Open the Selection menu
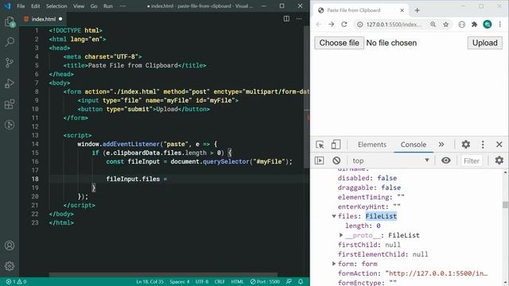Image resolution: width=509 pixels, height=286 pixels. (x=56, y=6)
